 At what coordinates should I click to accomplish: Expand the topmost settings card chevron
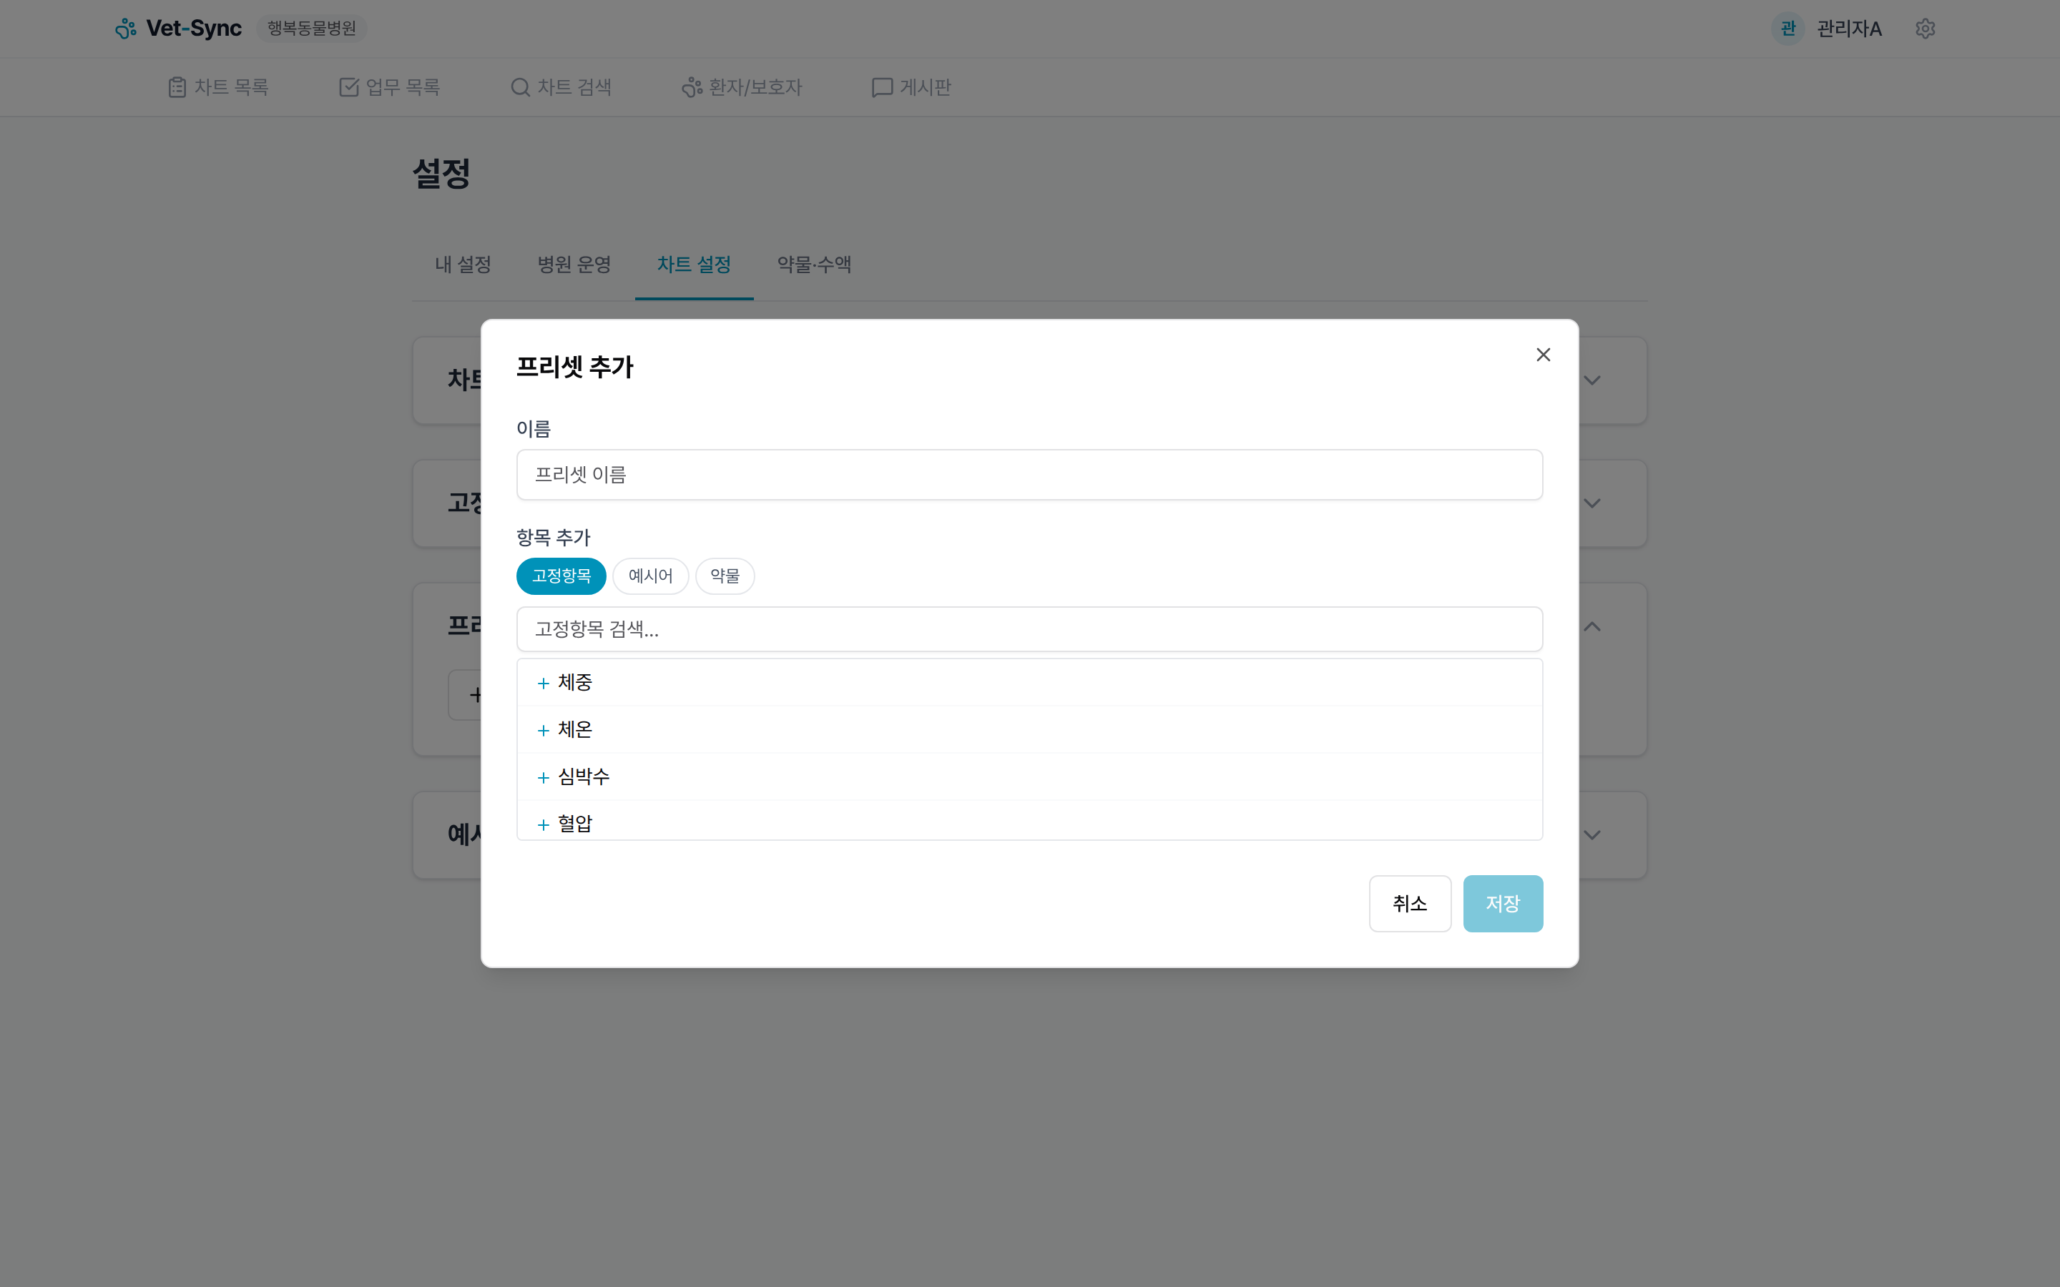click(1591, 380)
